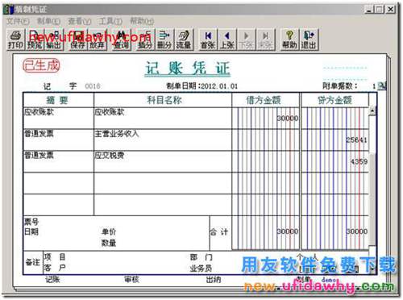Click the 部门 field label

coord(201,257)
